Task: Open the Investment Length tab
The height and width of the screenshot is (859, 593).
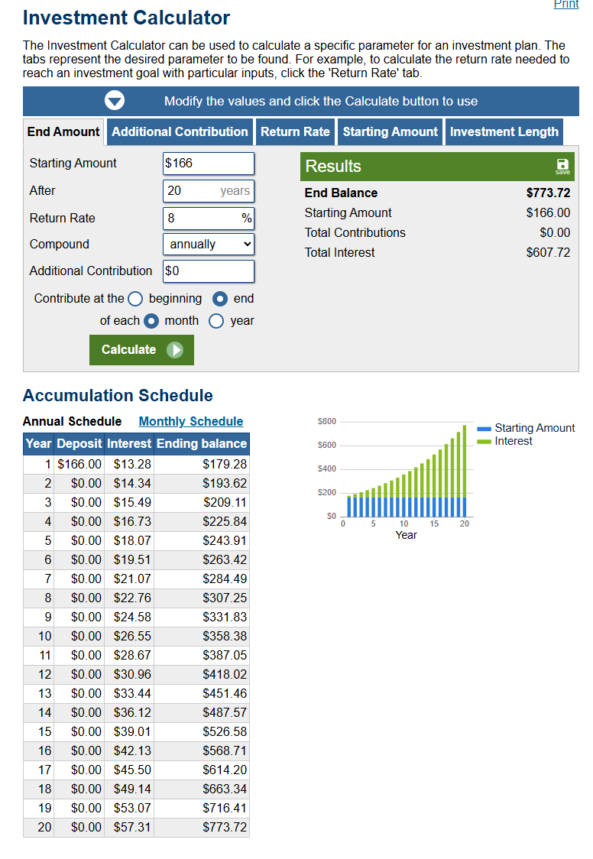Action: pos(504,132)
